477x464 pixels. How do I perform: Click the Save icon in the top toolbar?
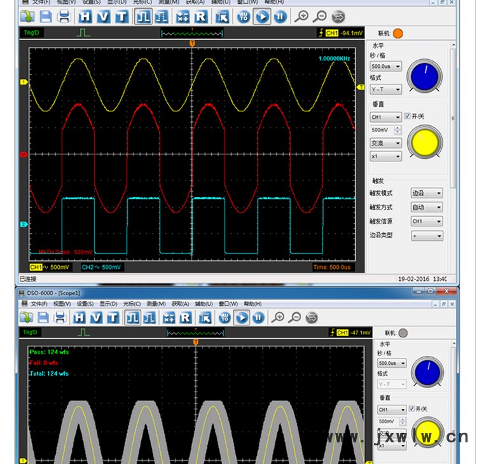click(x=46, y=17)
